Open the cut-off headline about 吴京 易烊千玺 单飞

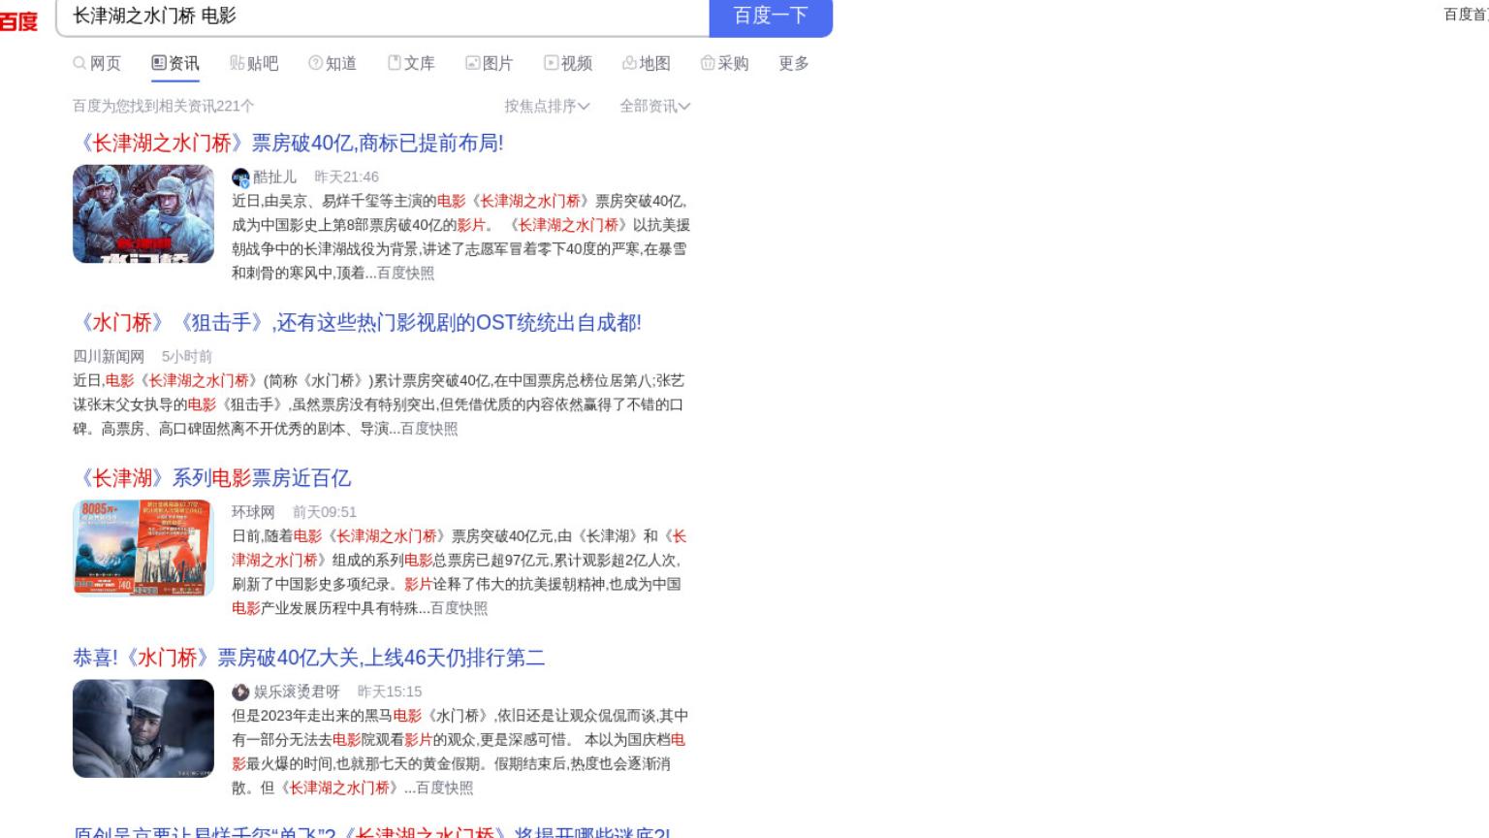click(x=371, y=832)
